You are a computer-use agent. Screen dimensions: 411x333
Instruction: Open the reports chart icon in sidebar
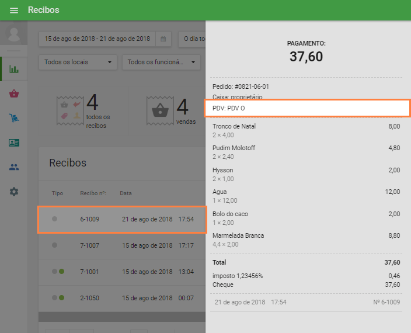[x=14, y=69]
